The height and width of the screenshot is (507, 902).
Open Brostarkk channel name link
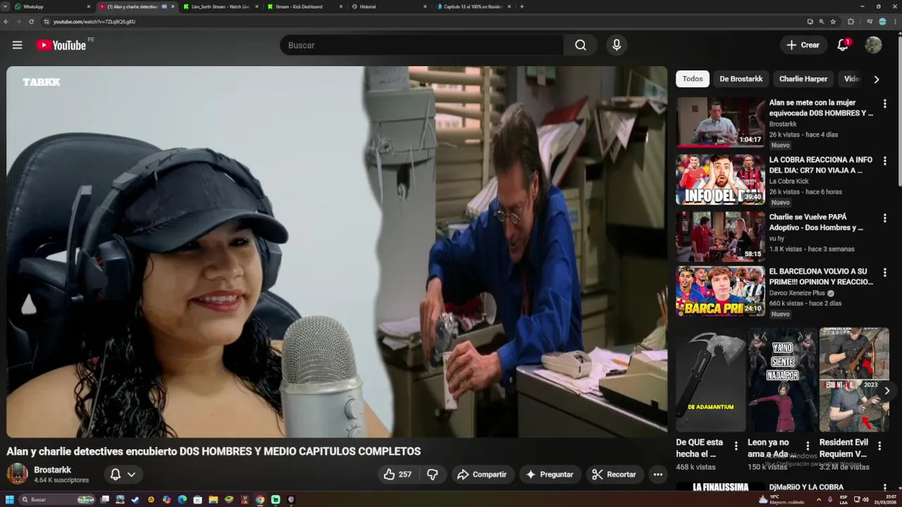tap(53, 470)
